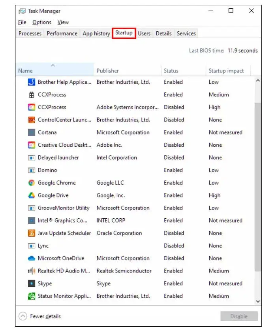Image resolution: width=278 pixels, height=333 pixels.
Task: Click the Skype app icon
Action: [x=31, y=284]
